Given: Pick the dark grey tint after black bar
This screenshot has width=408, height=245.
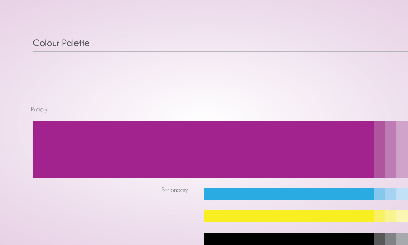Looking at the screenshot, I should pyautogui.click(x=380, y=239).
